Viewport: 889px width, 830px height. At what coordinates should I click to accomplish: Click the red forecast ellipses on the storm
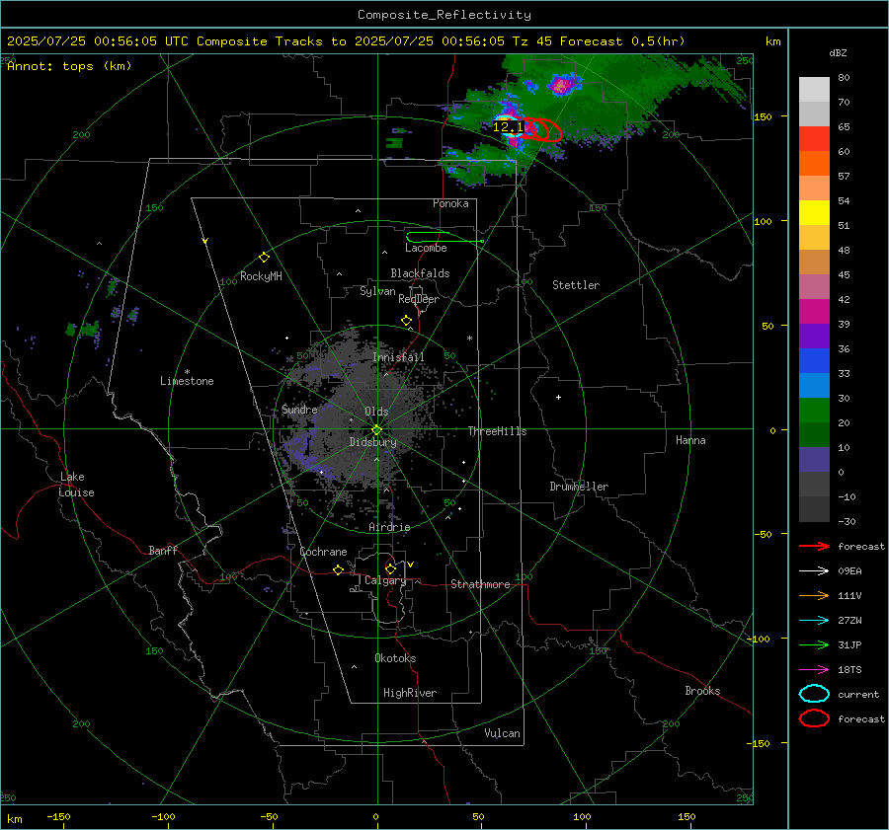point(540,129)
